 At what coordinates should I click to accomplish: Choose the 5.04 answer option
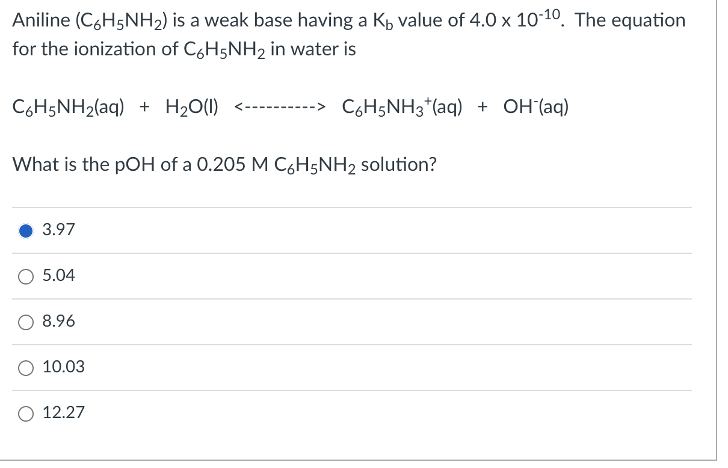click(25, 276)
